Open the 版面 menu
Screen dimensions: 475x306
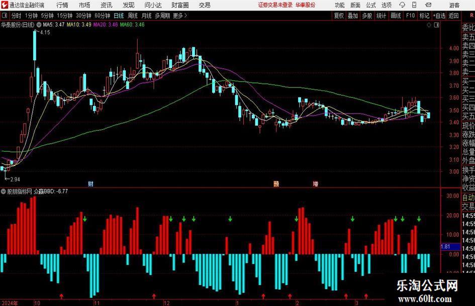point(355,5)
